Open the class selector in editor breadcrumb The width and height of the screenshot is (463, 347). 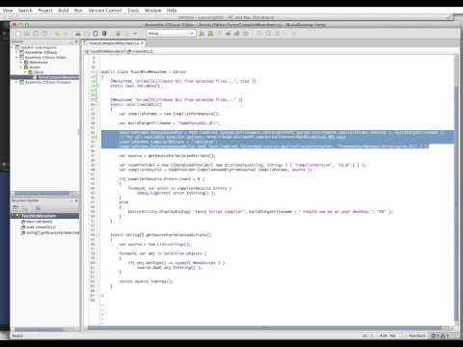click(104, 51)
